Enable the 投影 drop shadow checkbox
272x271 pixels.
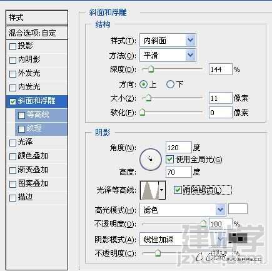tap(13, 46)
